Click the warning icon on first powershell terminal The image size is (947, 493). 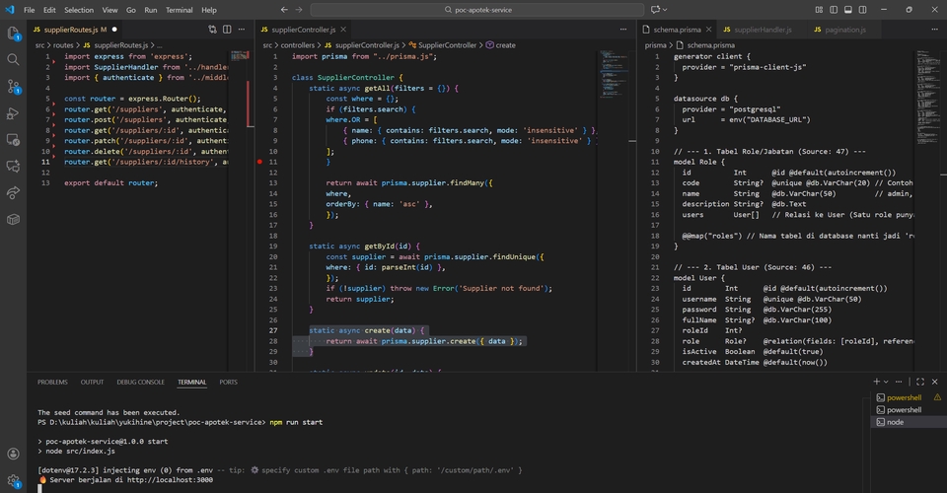pos(937,397)
